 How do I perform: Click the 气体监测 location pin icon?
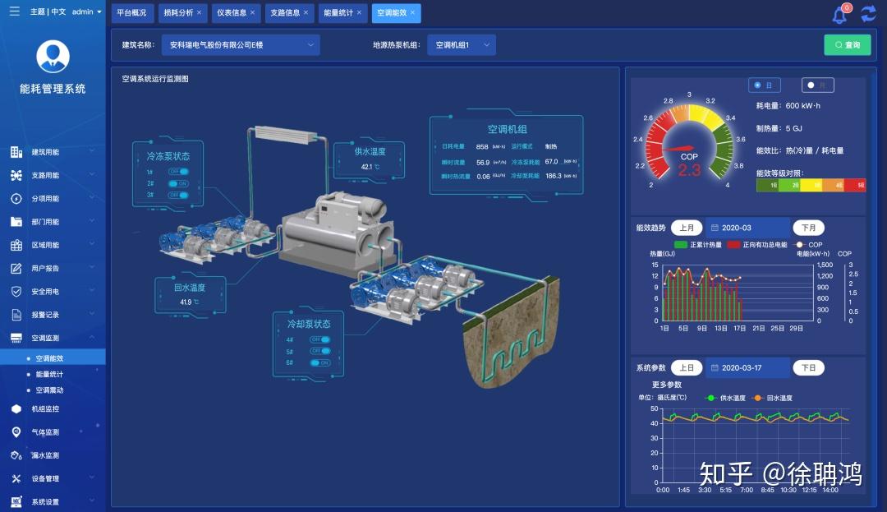(x=16, y=431)
